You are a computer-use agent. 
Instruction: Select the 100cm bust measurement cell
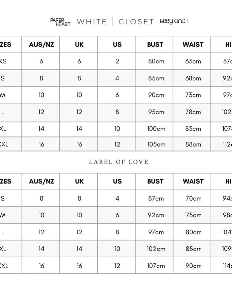coord(156,129)
